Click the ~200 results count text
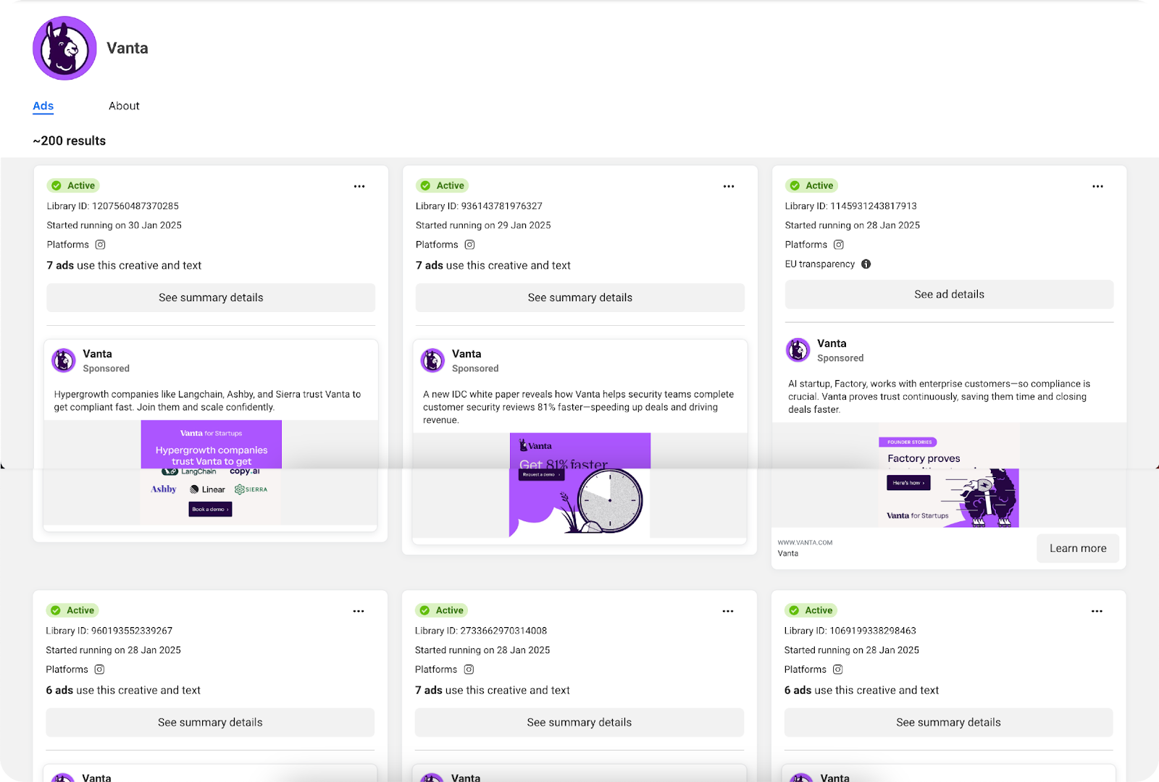Screen dimensions: 1159x782 [70, 141]
